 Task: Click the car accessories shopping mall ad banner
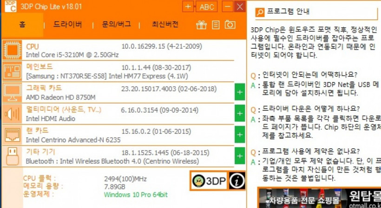pos(319,198)
